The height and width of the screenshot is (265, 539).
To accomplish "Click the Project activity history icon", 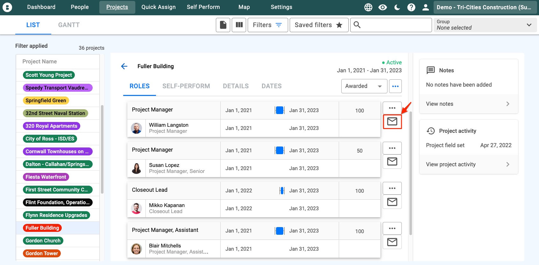I will coord(431,131).
